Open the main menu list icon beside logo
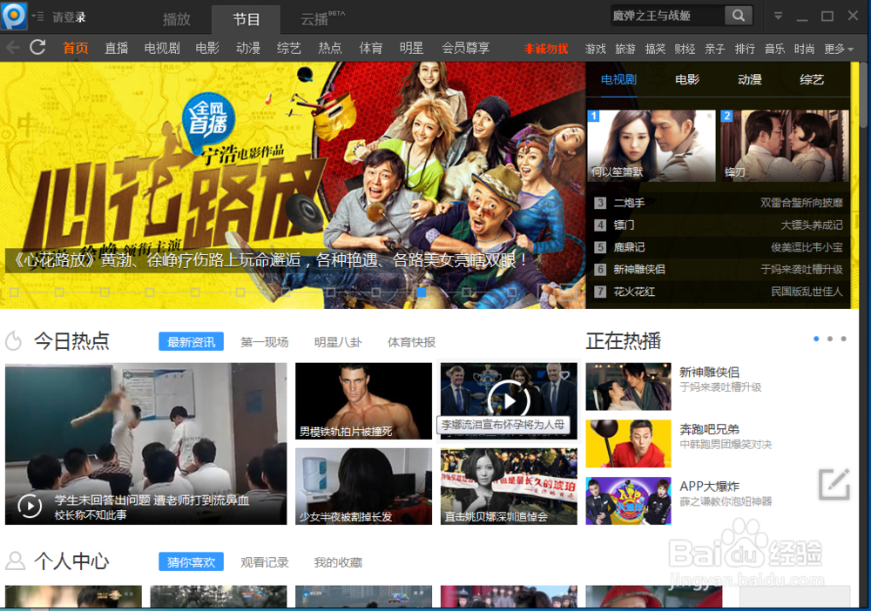Image resolution: width=871 pixels, height=611 pixels. click(37, 17)
